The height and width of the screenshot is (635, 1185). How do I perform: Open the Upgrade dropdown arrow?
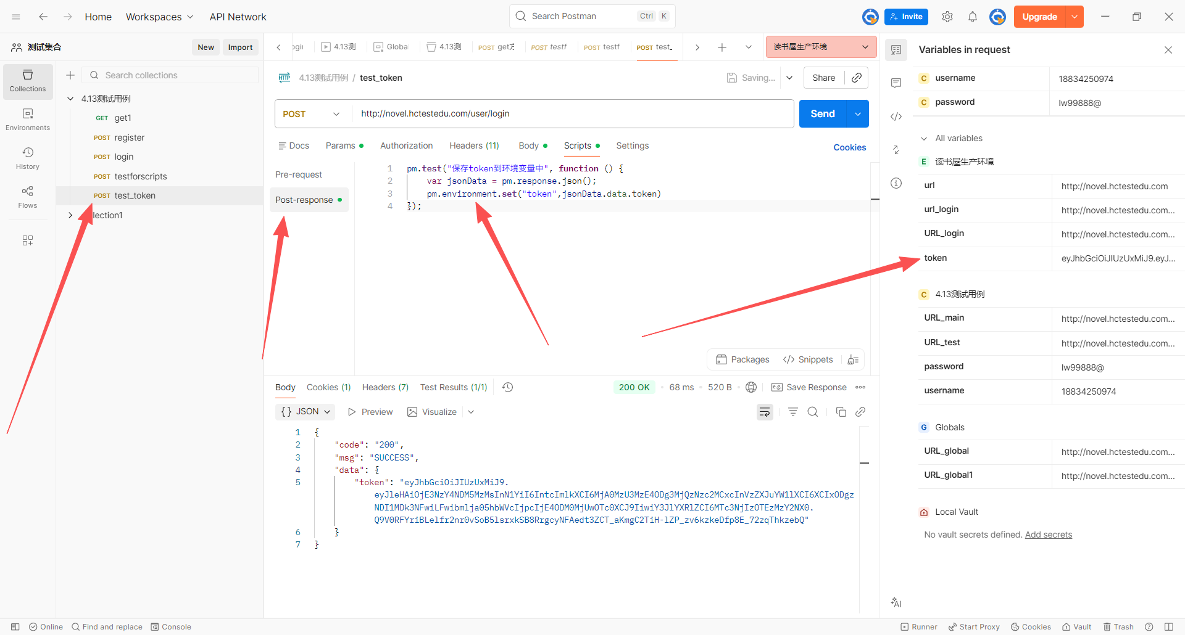[1075, 17]
